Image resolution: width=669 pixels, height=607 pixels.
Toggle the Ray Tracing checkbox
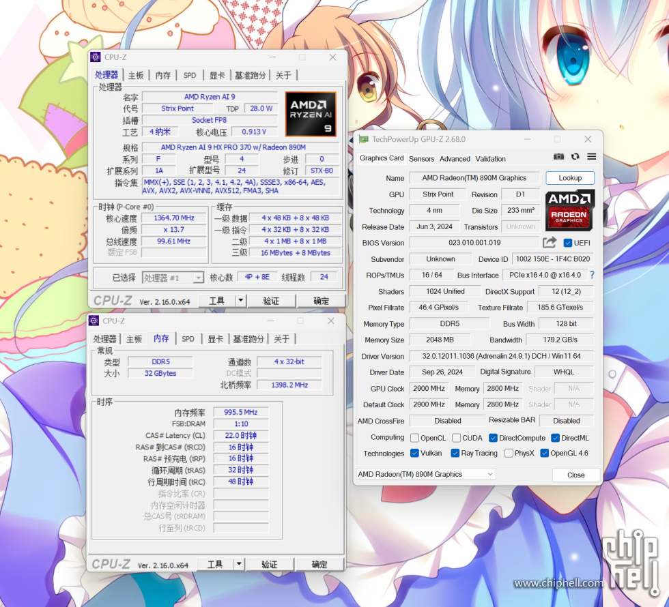coord(455,453)
